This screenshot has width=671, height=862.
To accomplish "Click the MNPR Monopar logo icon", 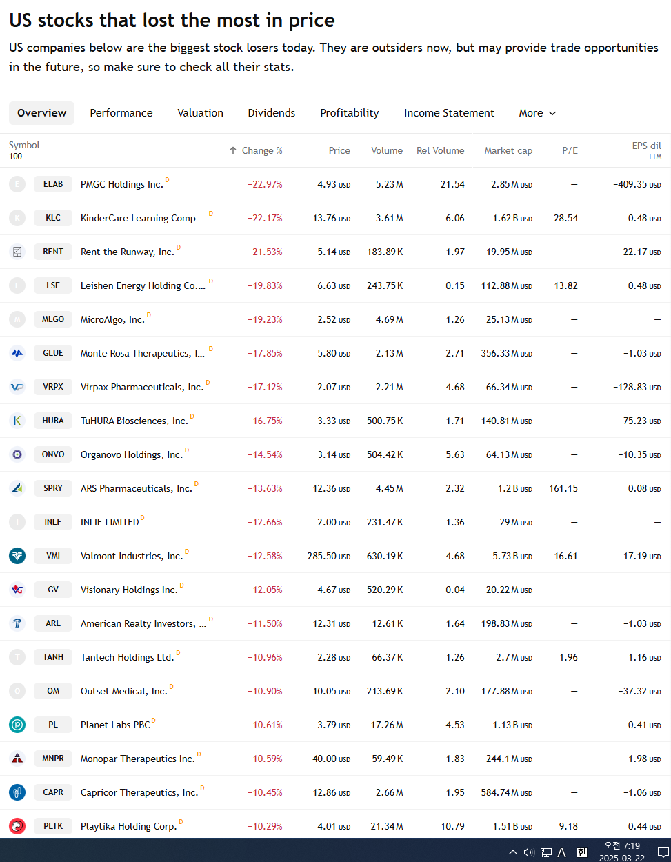I will (17, 759).
